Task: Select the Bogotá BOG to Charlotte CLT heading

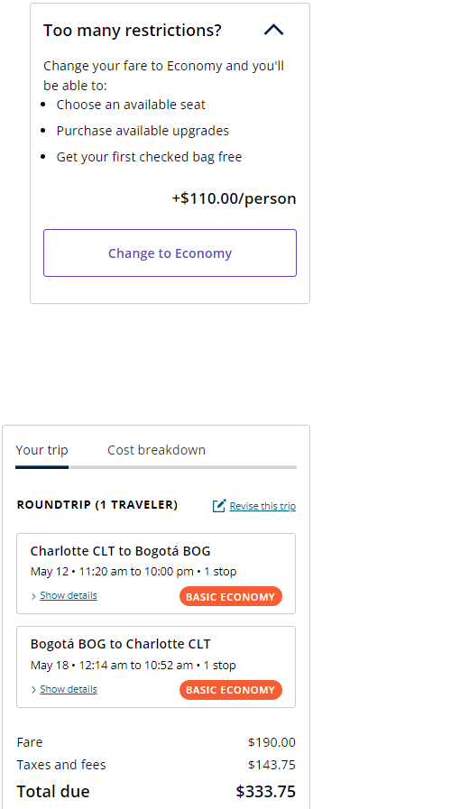Action: (x=120, y=644)
